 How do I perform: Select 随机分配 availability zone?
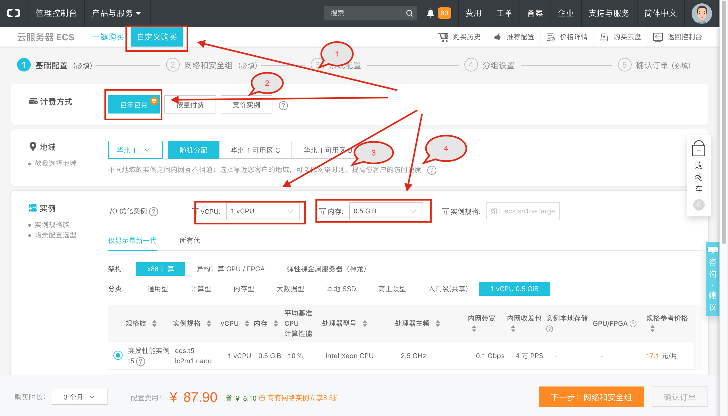[x=193, y=150]
